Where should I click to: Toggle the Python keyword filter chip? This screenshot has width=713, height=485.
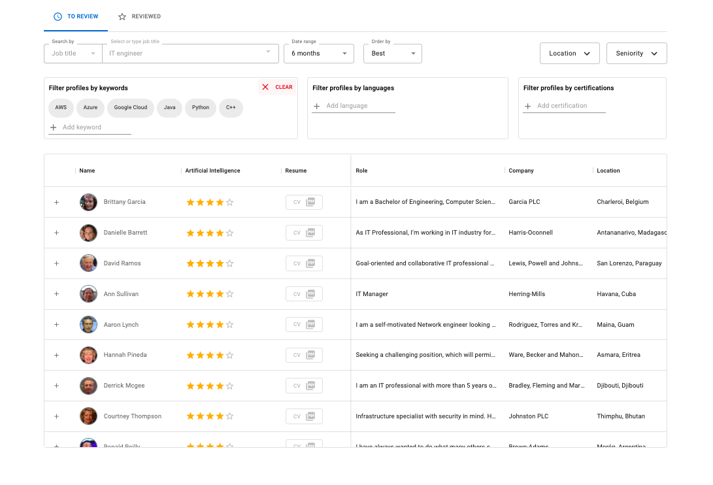200,108
